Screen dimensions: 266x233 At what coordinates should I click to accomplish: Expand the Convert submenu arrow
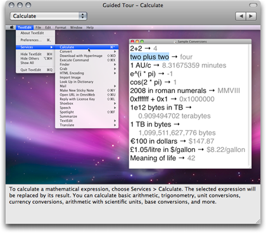(x=115, y=51)
